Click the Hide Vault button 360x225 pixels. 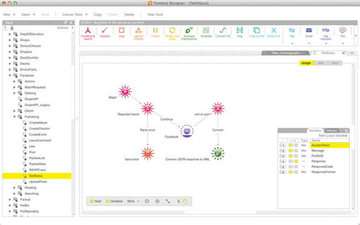coord(155,14)
